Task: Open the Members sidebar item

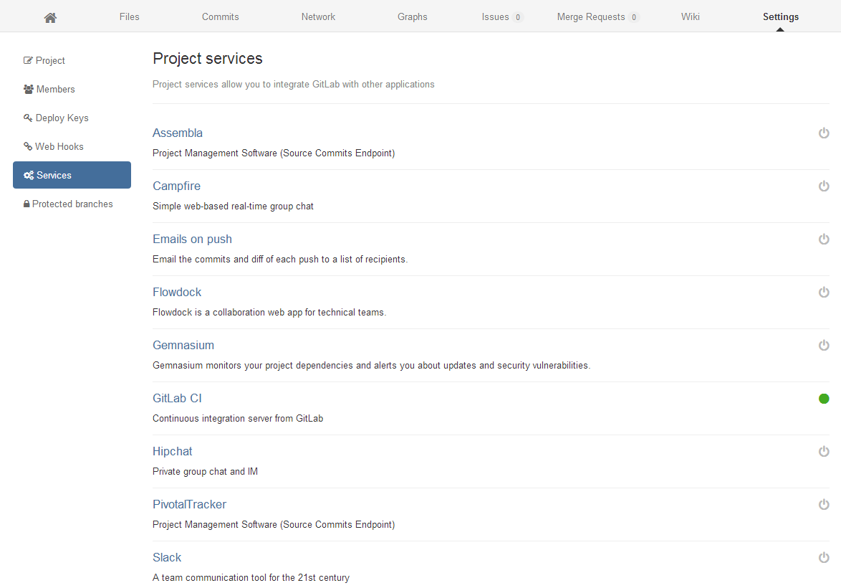Action: (x=72, y=89)
